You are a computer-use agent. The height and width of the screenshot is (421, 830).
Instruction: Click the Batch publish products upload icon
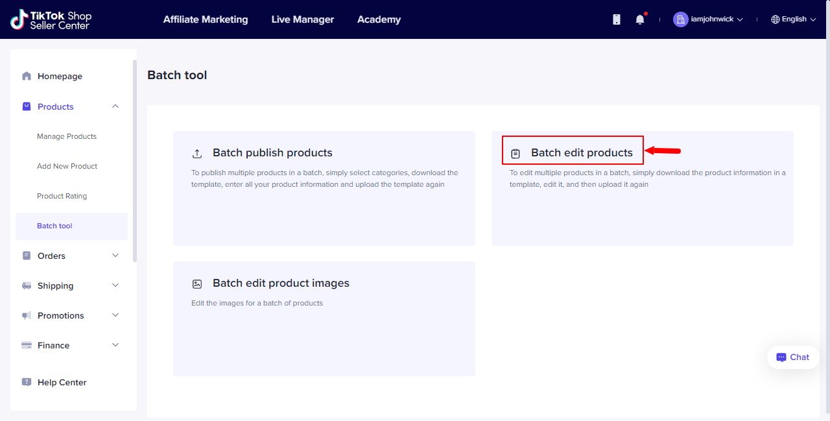pyautogui.click(x=197, y=154)
